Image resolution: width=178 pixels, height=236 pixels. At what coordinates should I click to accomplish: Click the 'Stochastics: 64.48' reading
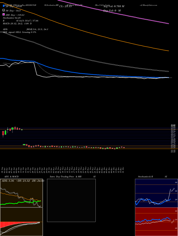[x=12, y=18]
